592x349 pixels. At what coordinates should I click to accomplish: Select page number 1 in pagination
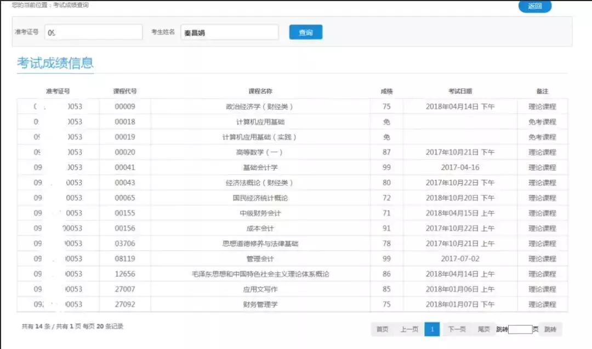pyautogui.click(x=432, y=329)
